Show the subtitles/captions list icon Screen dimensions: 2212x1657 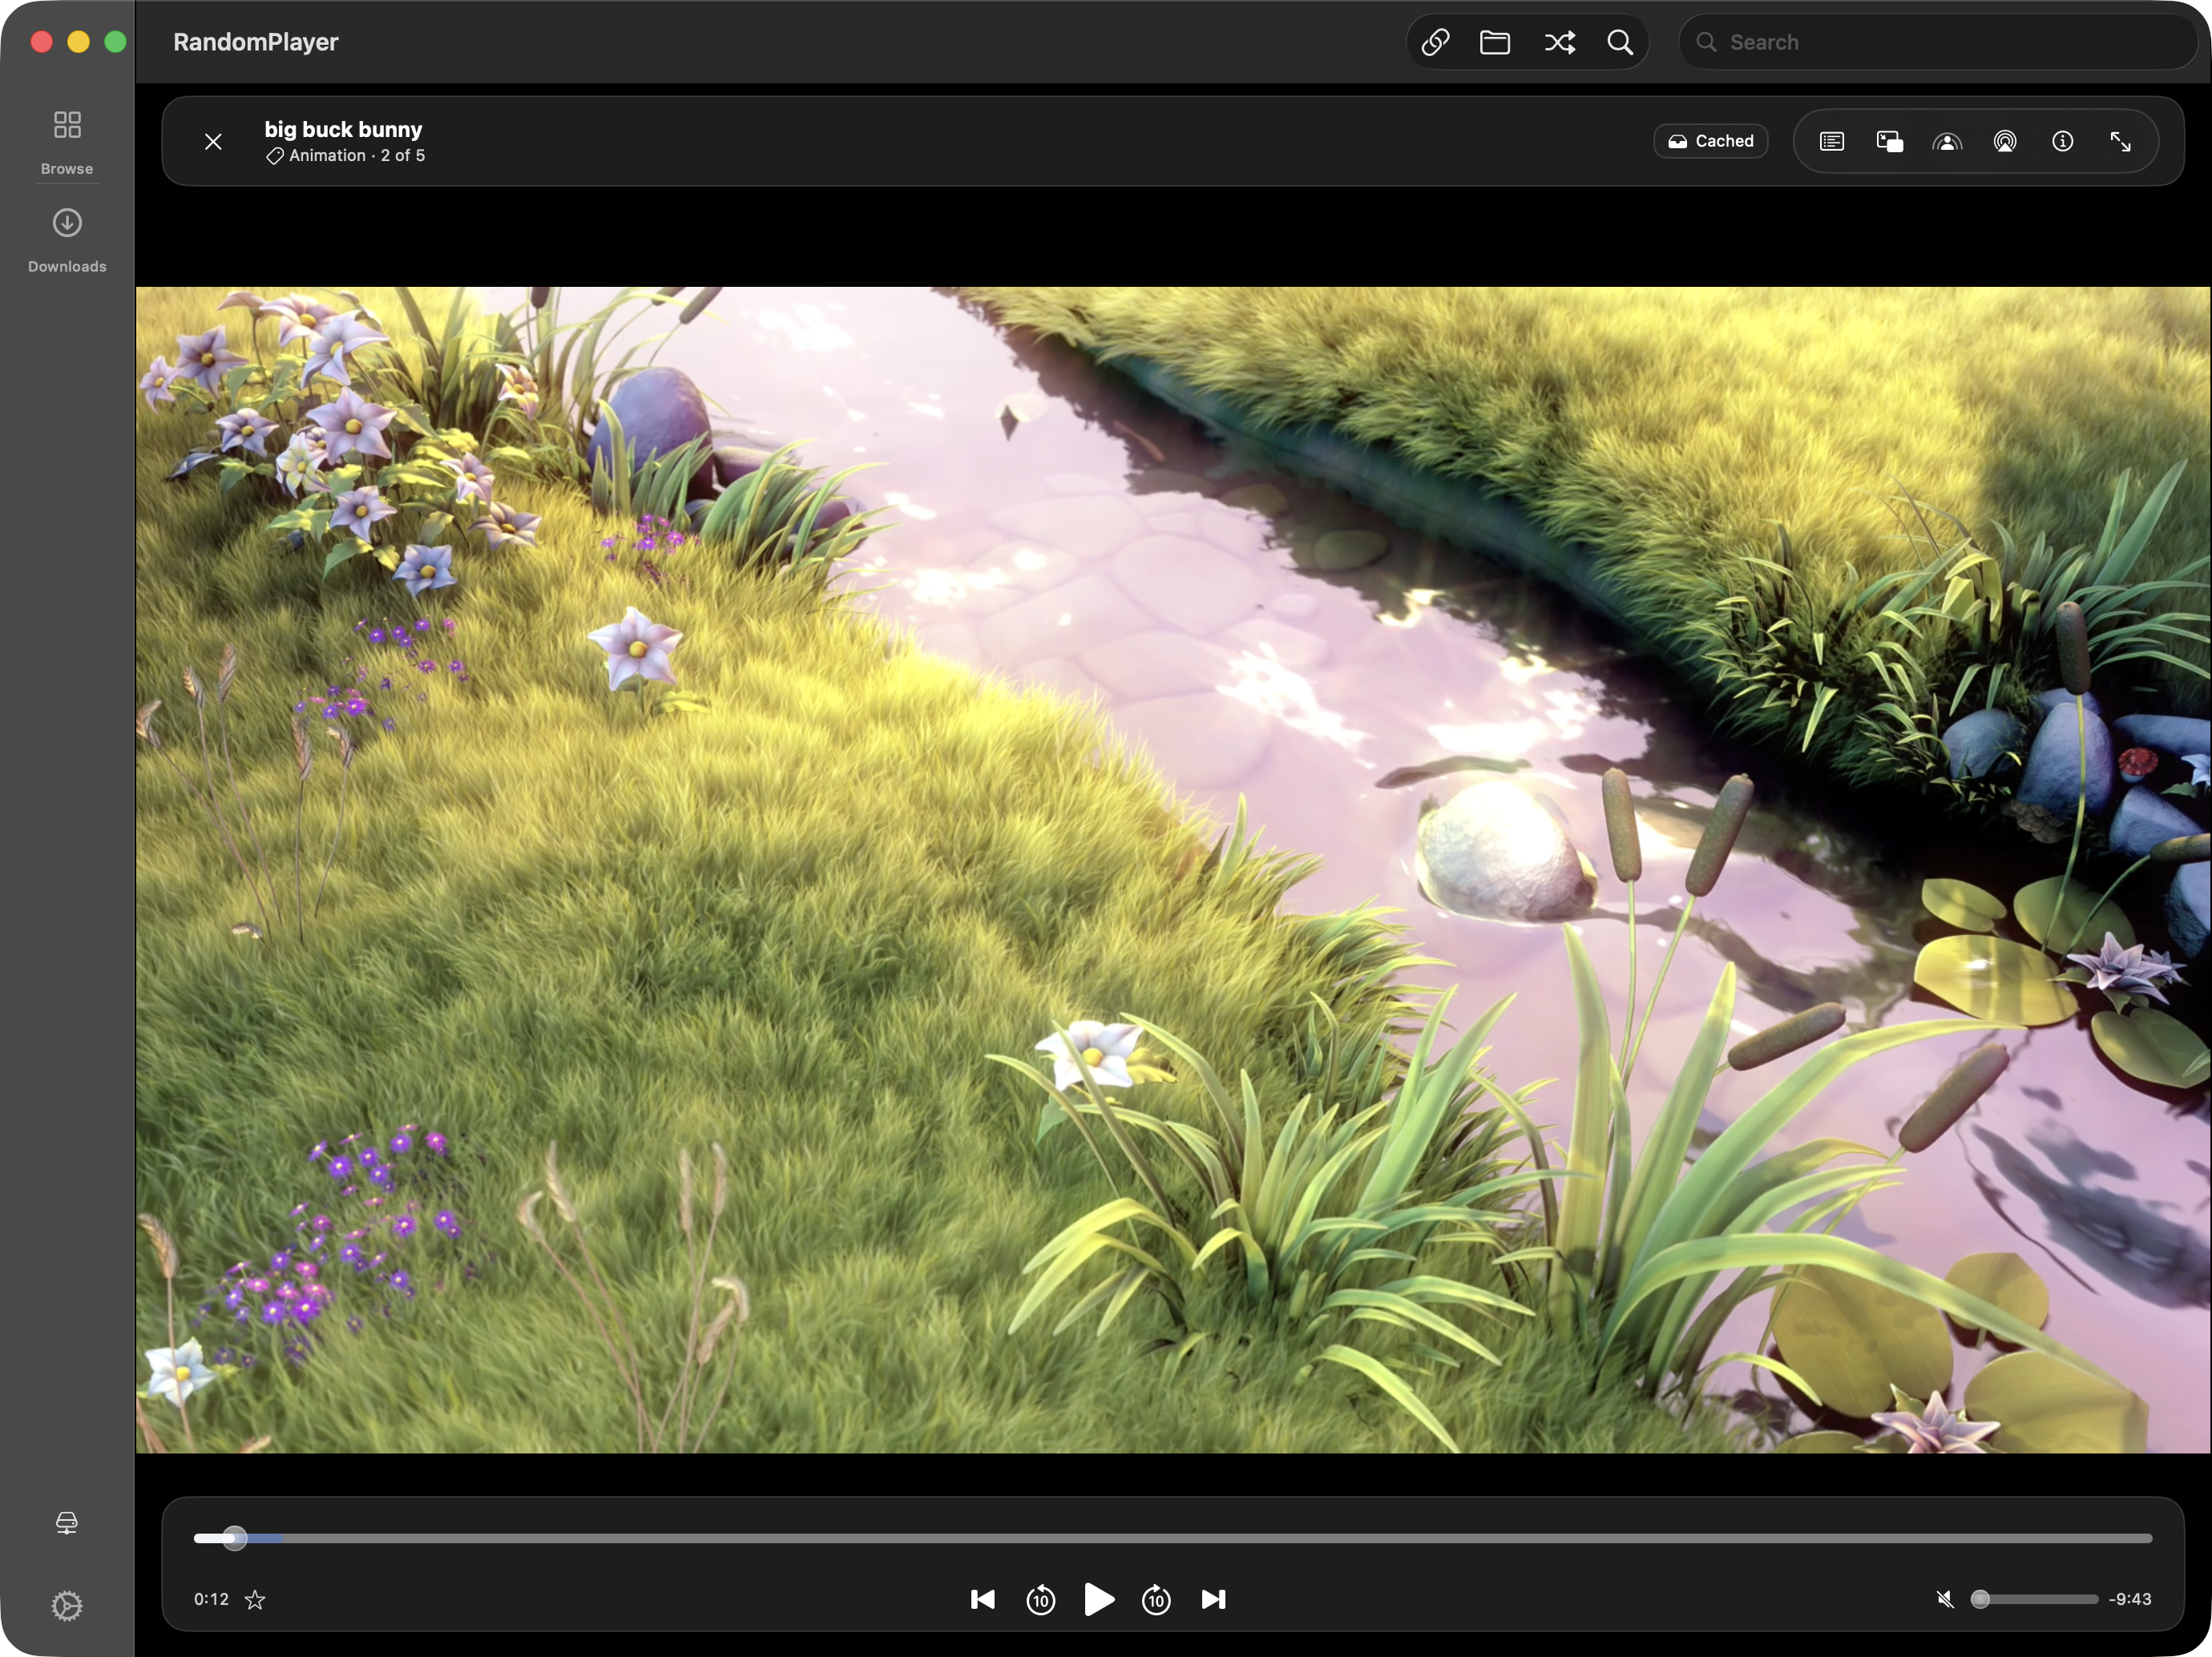1832,141
